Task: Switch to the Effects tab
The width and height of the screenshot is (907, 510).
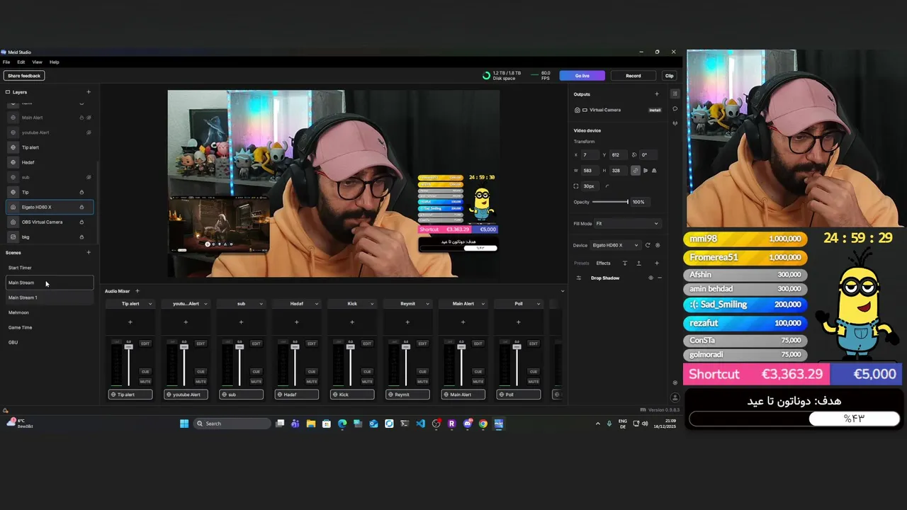Action: pyautogui.click(x=603, y=263)
